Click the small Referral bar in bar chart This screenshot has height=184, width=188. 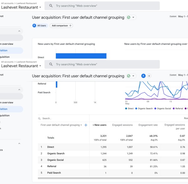tap(57, 84)
